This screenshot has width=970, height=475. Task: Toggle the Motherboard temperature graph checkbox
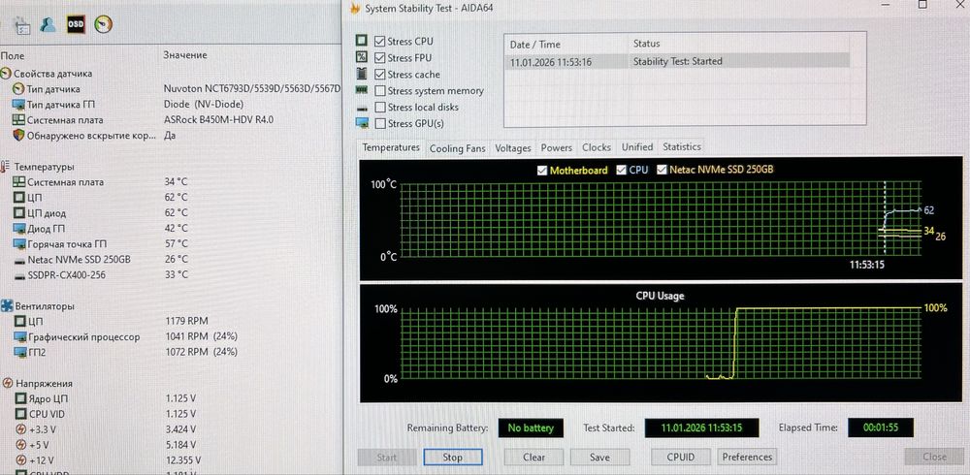[x=542, y=170]
